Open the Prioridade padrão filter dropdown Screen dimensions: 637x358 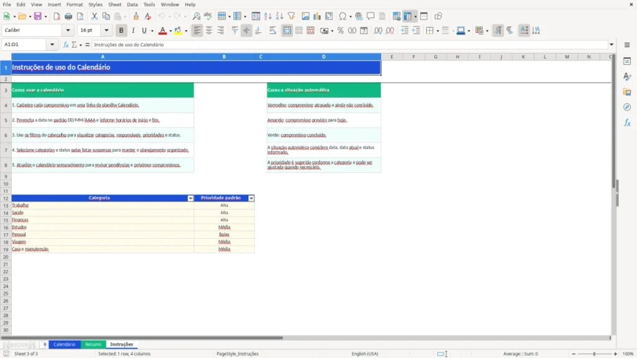click(x=251, y=198)
